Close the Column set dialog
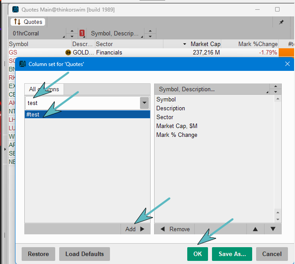Viewport: 295px width, 264px height. point(287,64)
